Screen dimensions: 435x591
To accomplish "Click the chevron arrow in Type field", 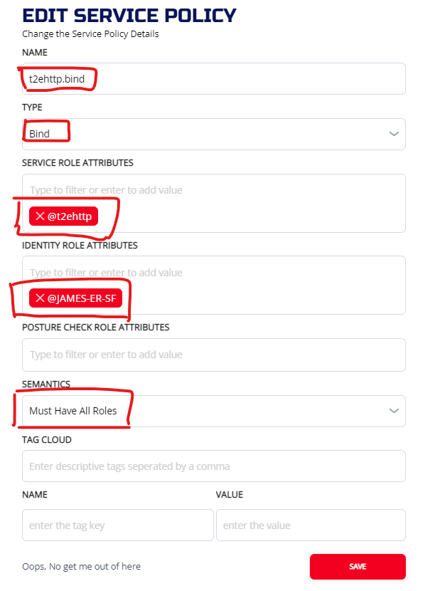I will pos(394,135).
